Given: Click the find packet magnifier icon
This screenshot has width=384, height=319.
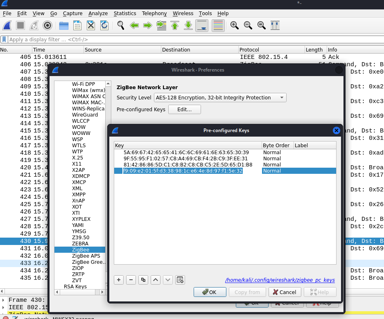Looking at the screenshot, I should (120, 25).
